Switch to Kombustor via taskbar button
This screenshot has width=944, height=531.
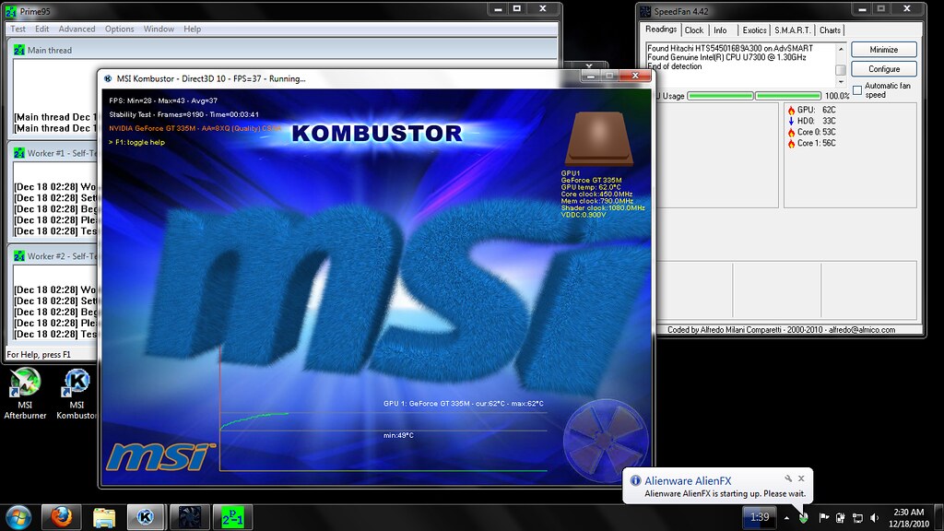click(x=145, y=517)
